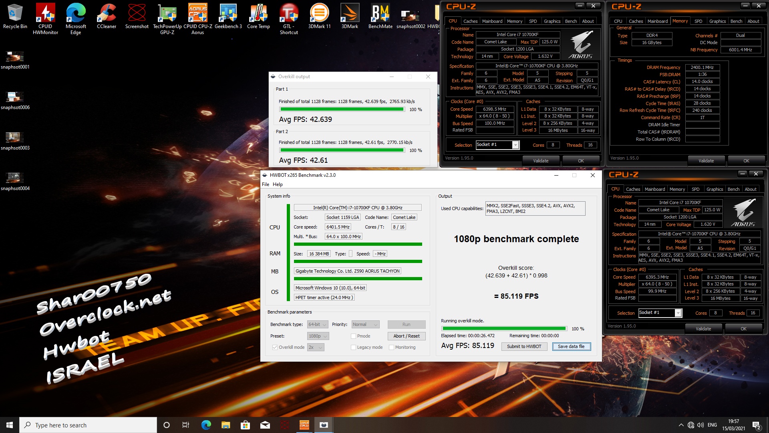The image size is (769, 433).
Task: Click Submit to HWBOT button
Action: [524, 346]
